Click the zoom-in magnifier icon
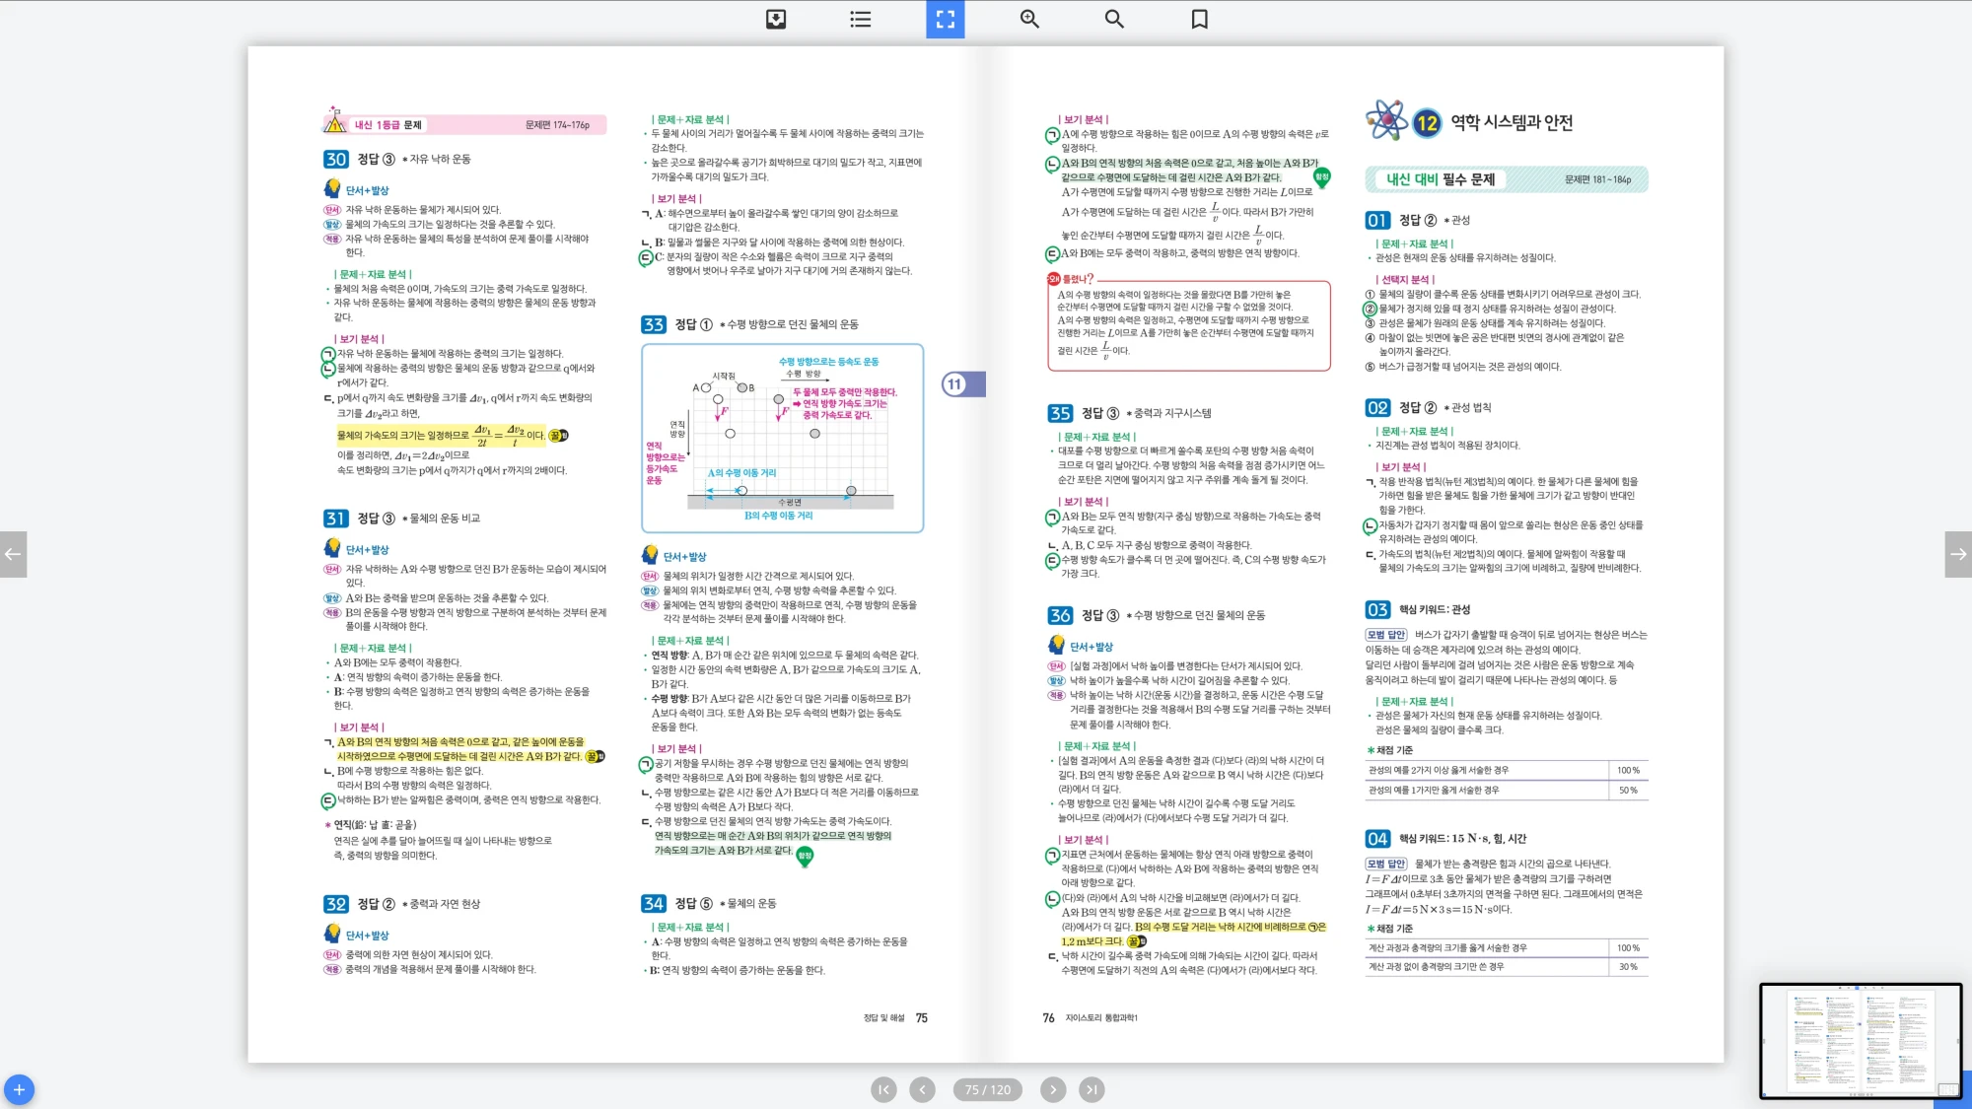1972x1109 pixels. (x=1029, y=19)
